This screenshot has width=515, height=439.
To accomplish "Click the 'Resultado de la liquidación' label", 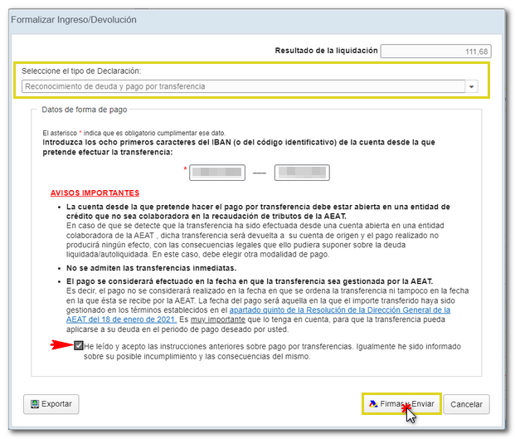I will pyautogui.click(x=326, y=51).
